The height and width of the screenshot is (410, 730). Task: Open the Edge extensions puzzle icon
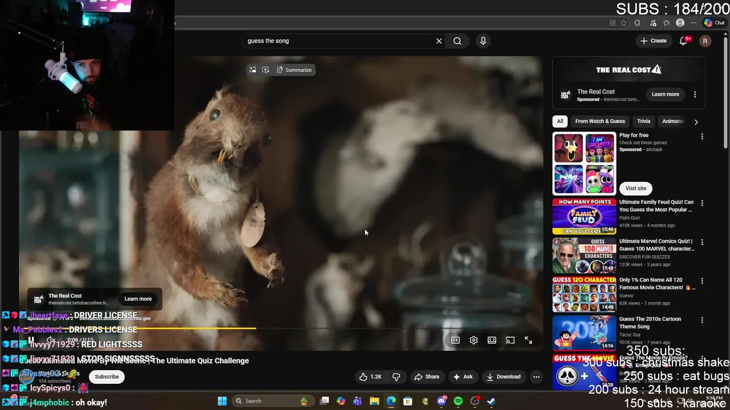638,23
